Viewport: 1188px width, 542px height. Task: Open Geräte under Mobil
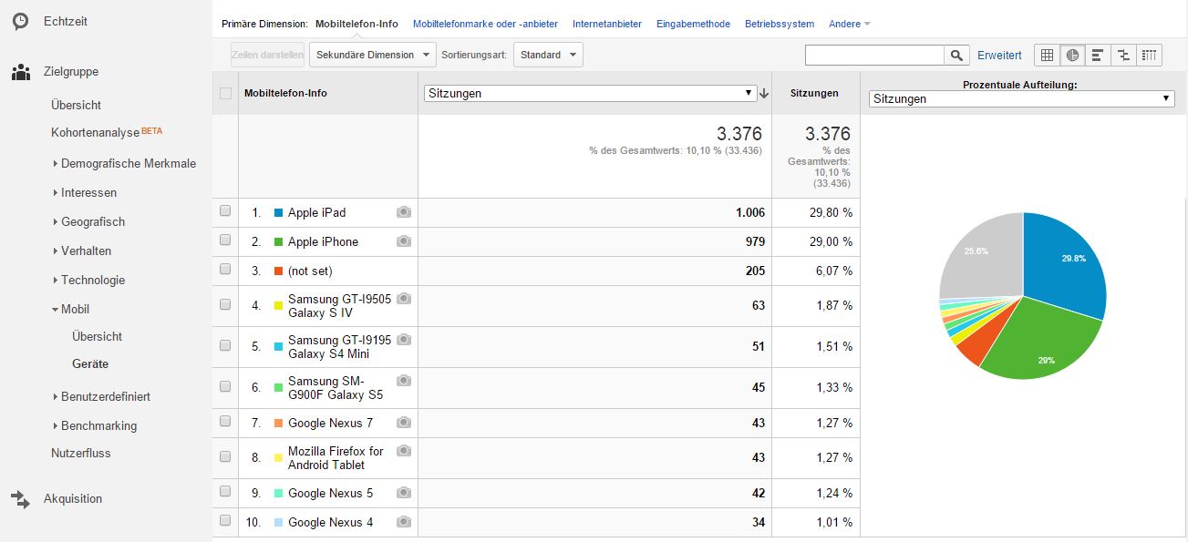(90, 363)
